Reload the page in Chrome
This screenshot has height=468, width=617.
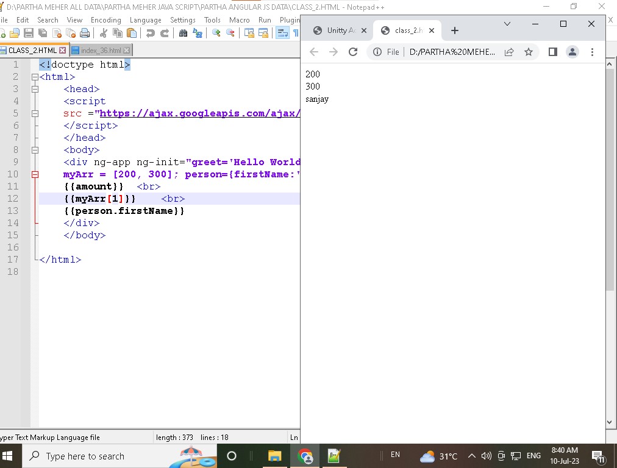[352, 52]
